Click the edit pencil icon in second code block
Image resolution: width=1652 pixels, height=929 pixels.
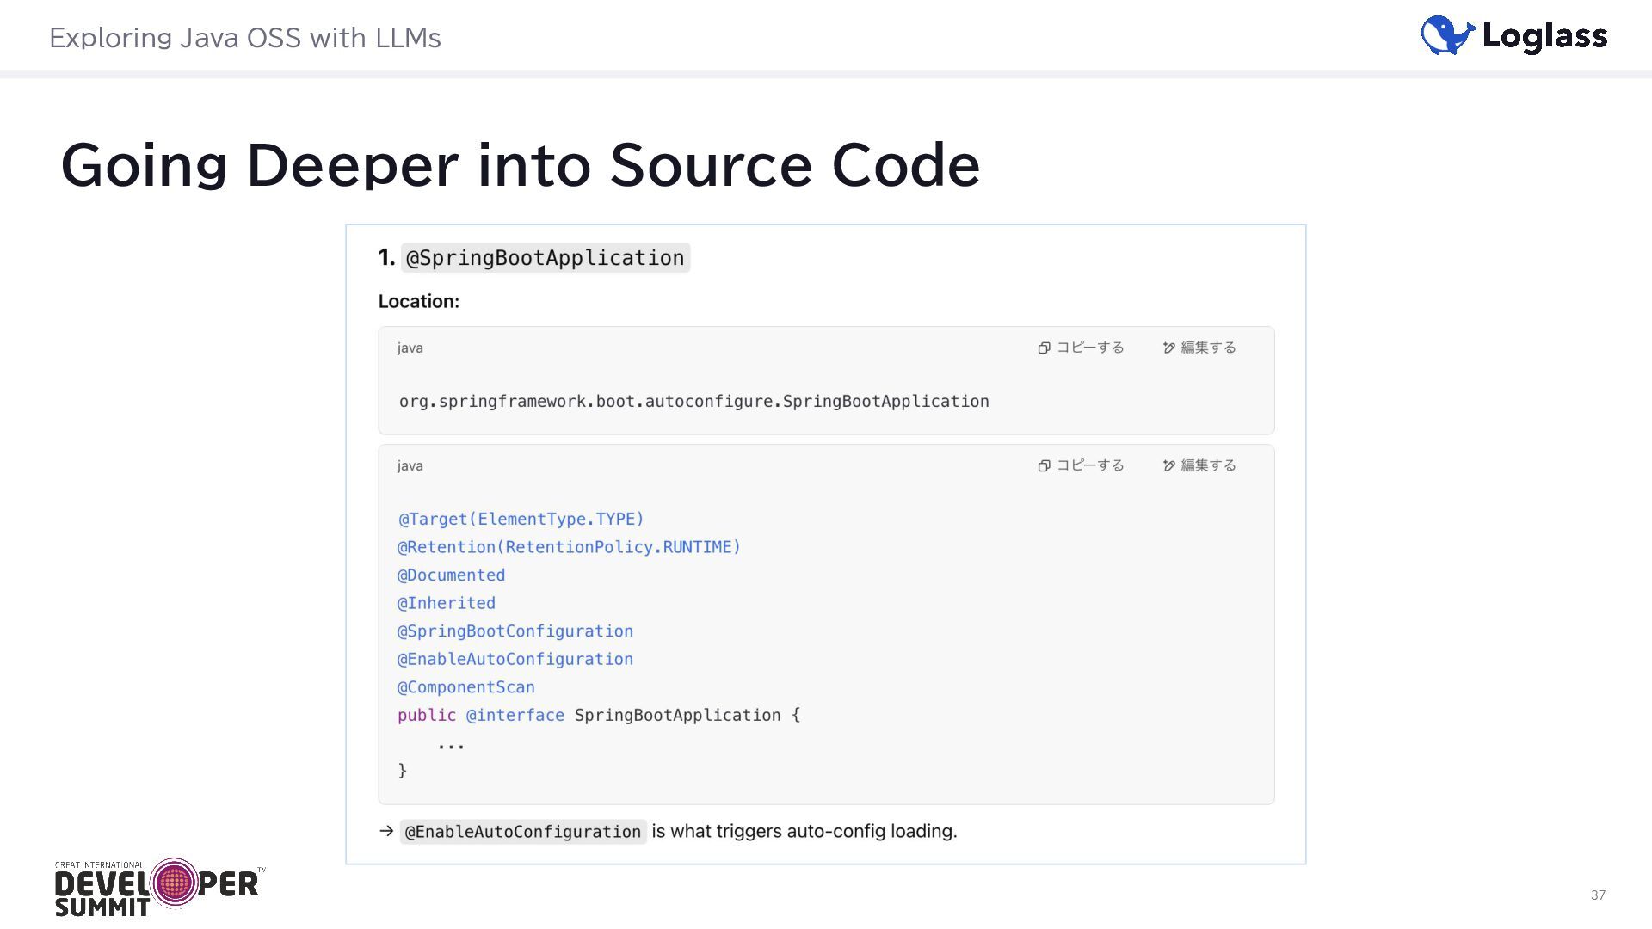[1168, 465]
